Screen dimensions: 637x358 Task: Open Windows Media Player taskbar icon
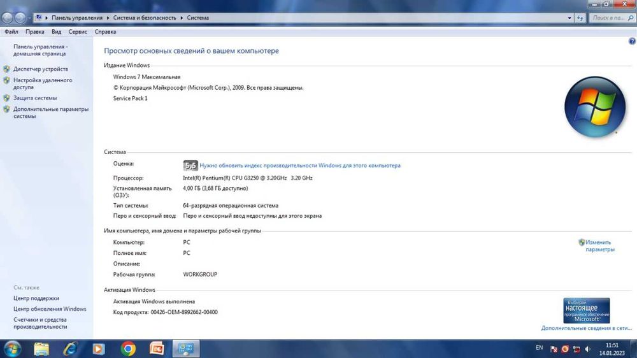coord(99,349)
